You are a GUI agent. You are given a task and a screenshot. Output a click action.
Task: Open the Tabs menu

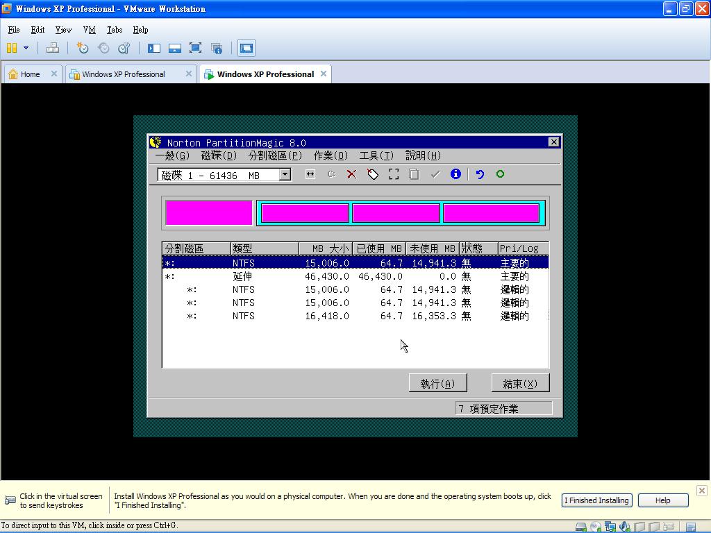tap(115, 30)
